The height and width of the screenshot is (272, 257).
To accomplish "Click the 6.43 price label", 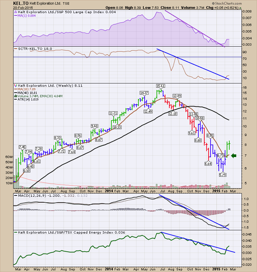I will tap(31, 166).
